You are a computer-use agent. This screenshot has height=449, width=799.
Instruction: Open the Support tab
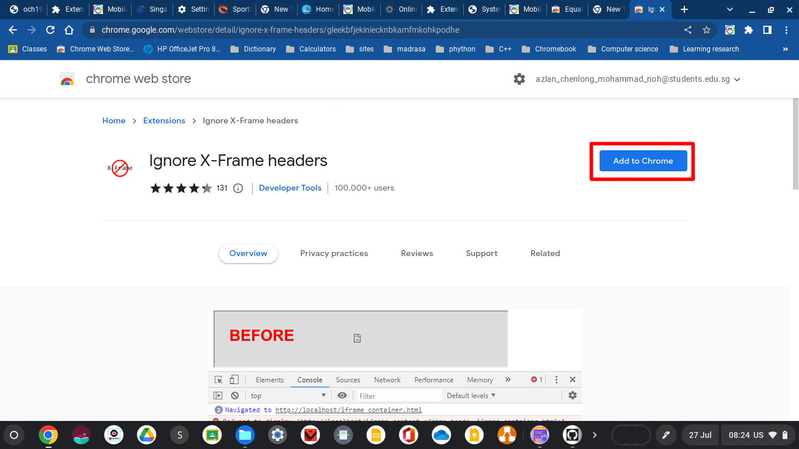481,253
